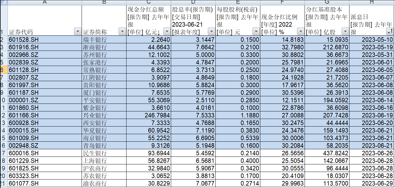Screen dimensions: 395x188
Task: Select row 2 header
Action: click(4, 39)
